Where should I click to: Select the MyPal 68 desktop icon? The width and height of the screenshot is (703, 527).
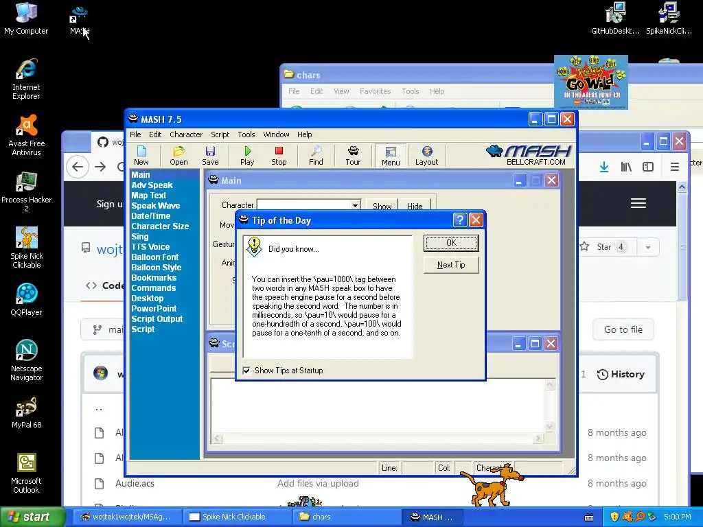coord(26,412)
